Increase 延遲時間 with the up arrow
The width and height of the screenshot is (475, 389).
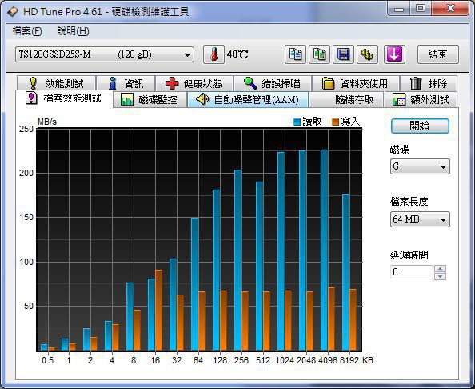pos(440,269)
